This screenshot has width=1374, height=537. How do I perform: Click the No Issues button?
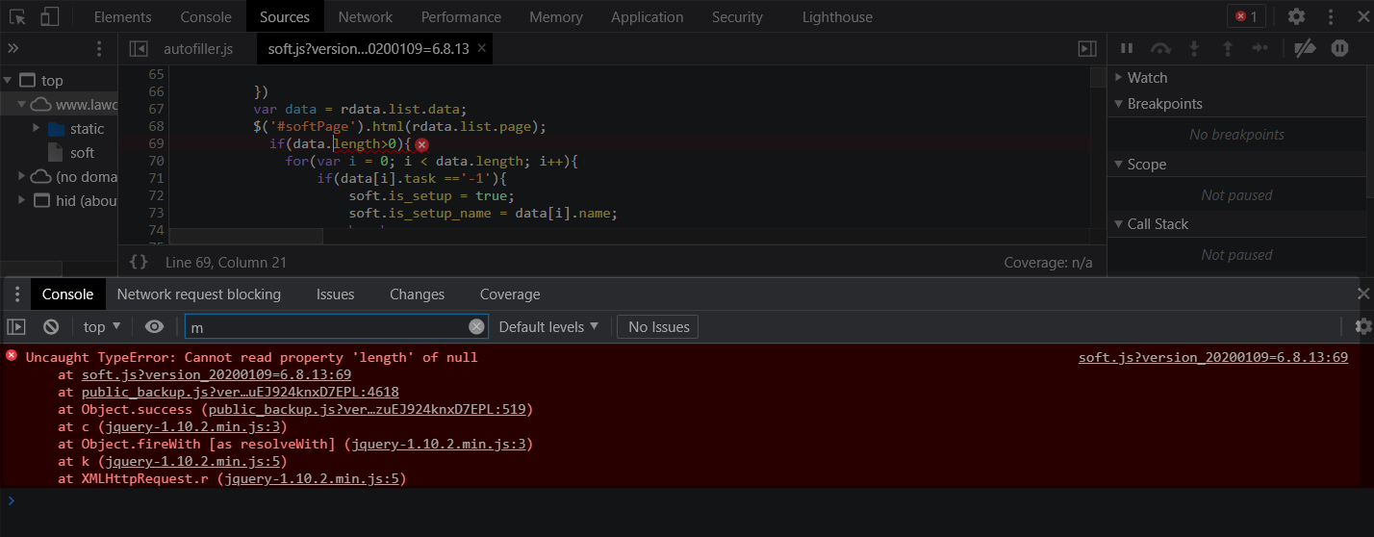(658, 327)
